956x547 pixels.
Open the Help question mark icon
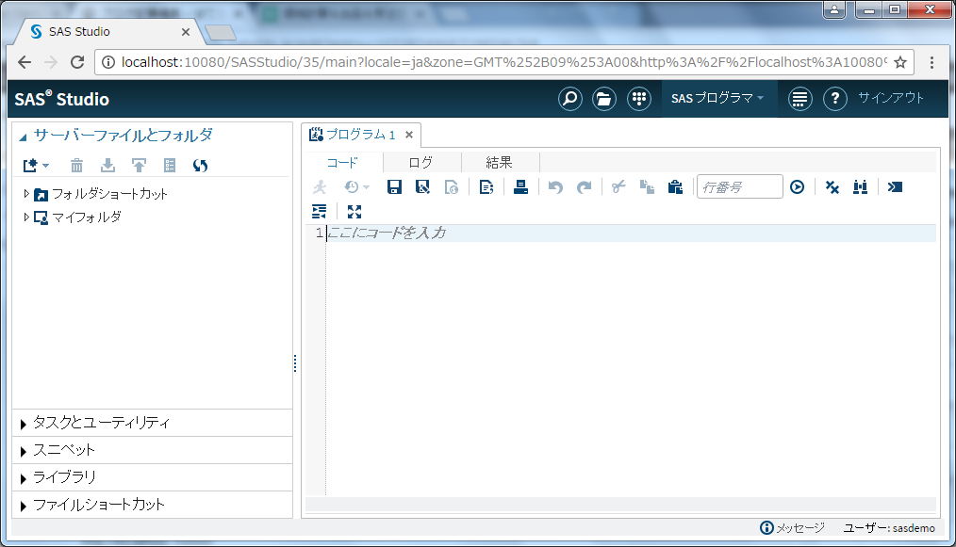[x=835, y=99]
